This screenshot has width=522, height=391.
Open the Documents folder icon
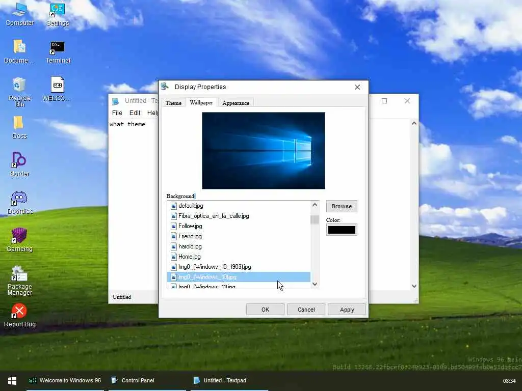(19, 51)
